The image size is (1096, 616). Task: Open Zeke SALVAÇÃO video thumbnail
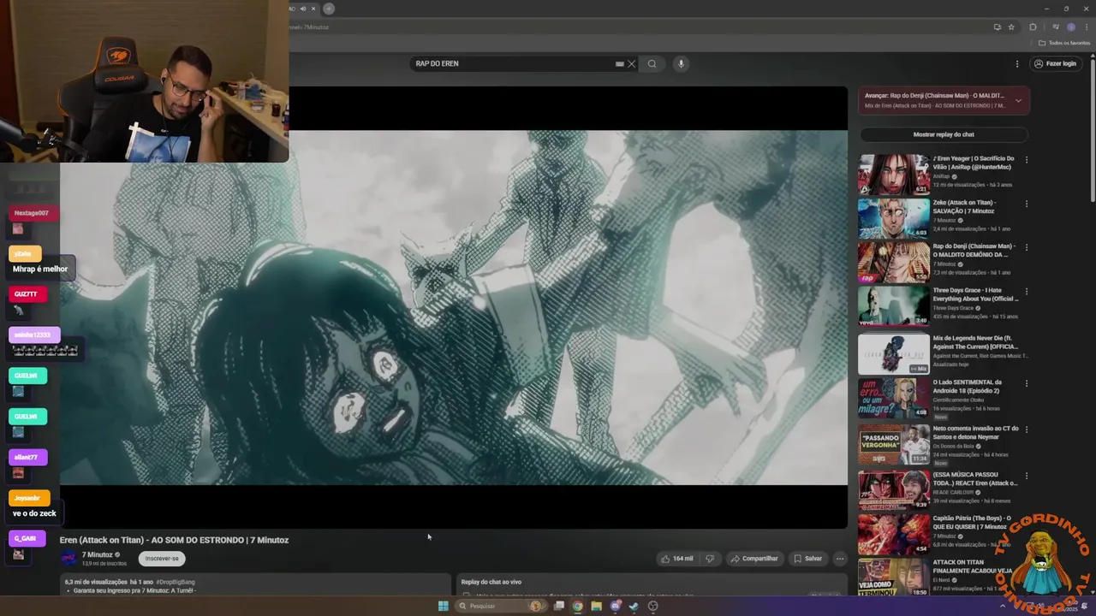click(893, 218)
